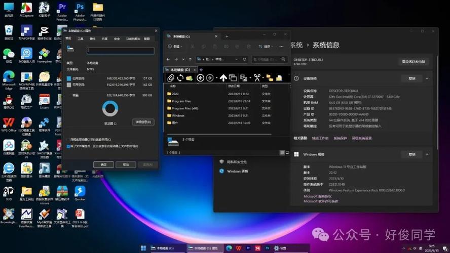Switch to large icons view in Explorer status bar
The width and height of the screenshot is (450, 253).
tap(287, 153)
